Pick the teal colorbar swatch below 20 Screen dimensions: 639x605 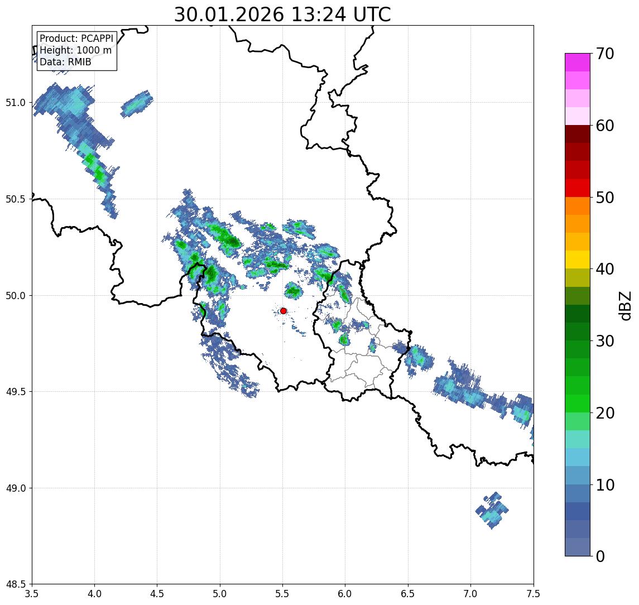578,439
